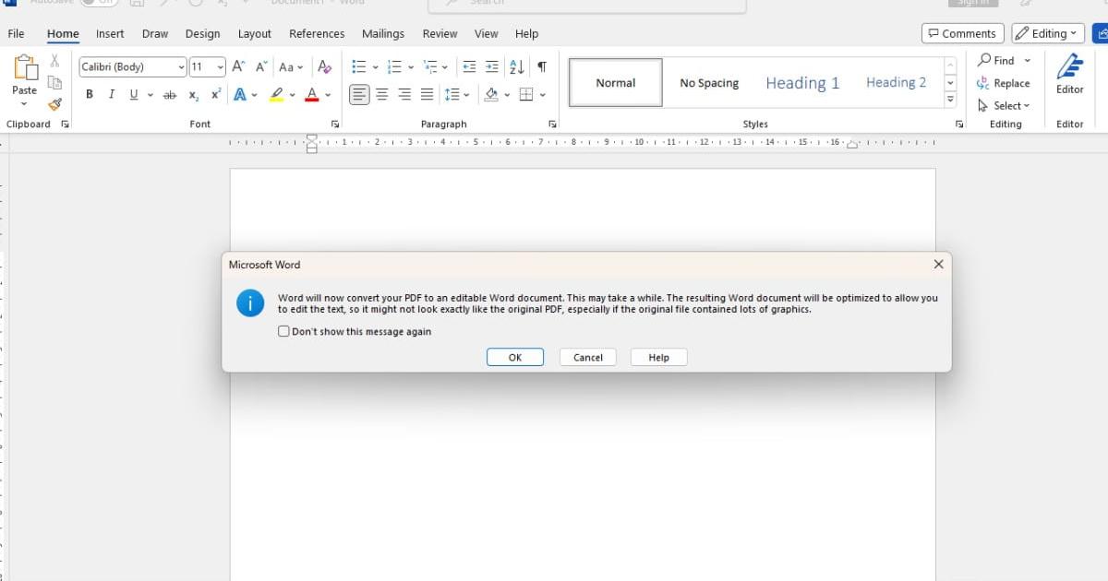Open the font color swatch
1108x581 pixels.
click(x=313, y=94)
